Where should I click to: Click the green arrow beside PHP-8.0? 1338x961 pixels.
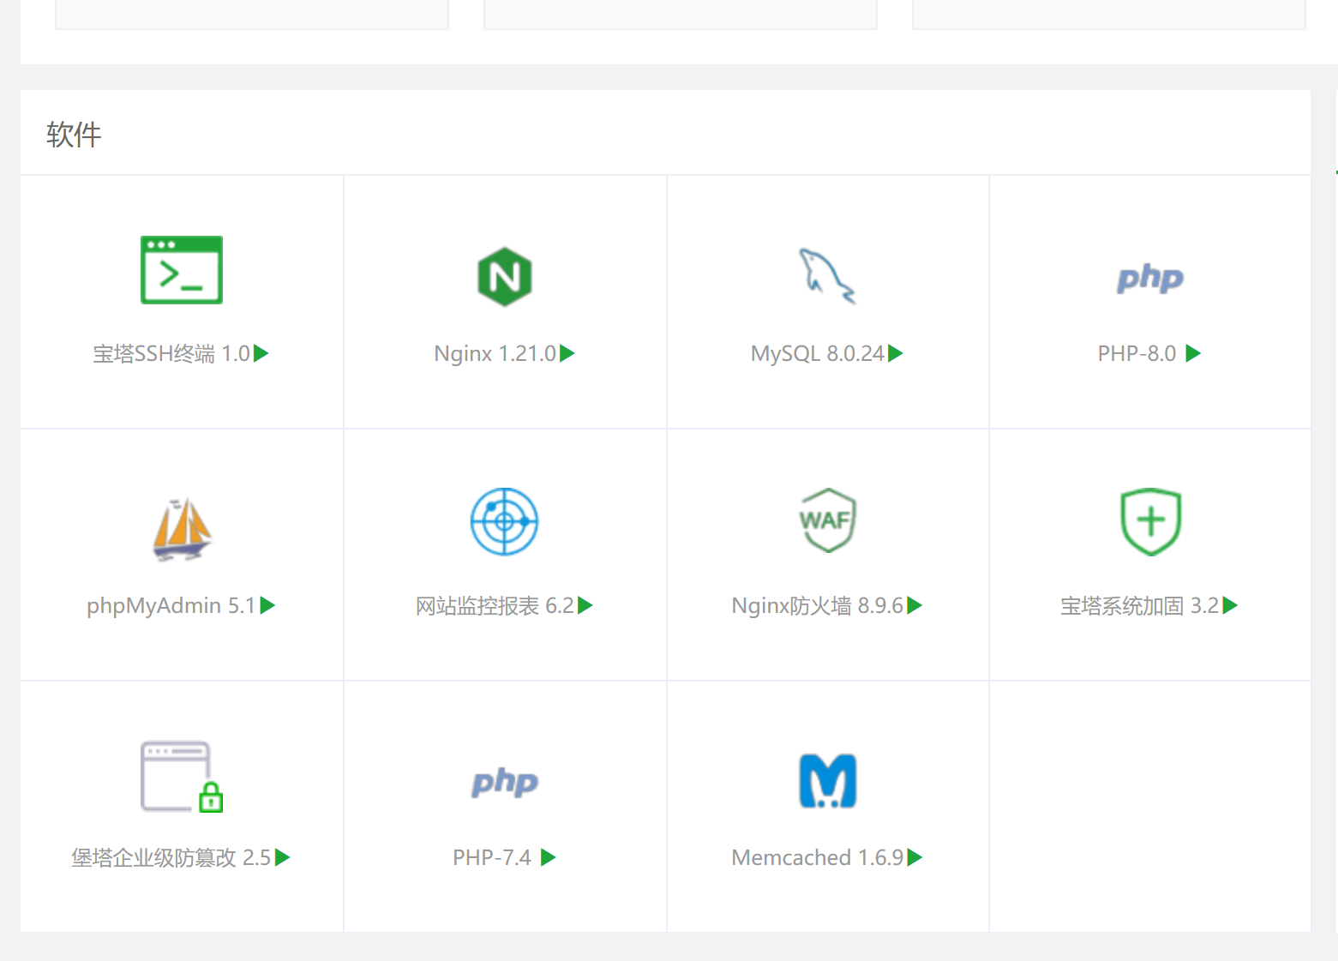1193,353
